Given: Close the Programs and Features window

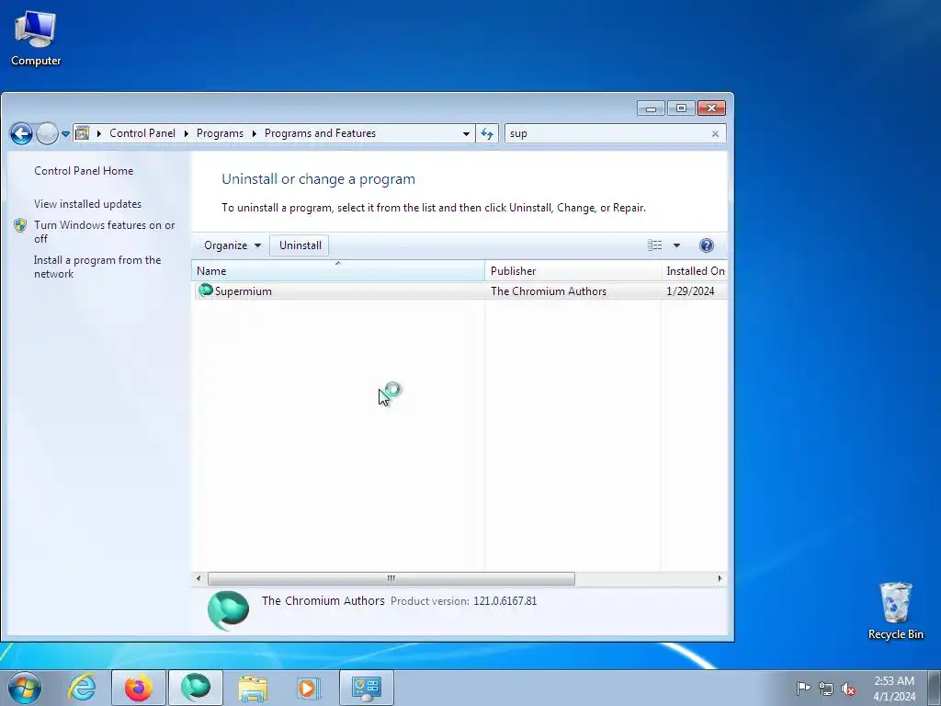Looking at the screenshot, I should click(712, 108).
